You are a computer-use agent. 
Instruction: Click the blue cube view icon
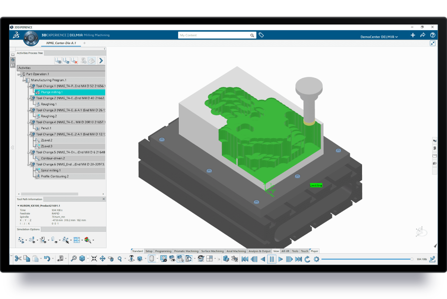pyautogui.click(x=82, y=259)
